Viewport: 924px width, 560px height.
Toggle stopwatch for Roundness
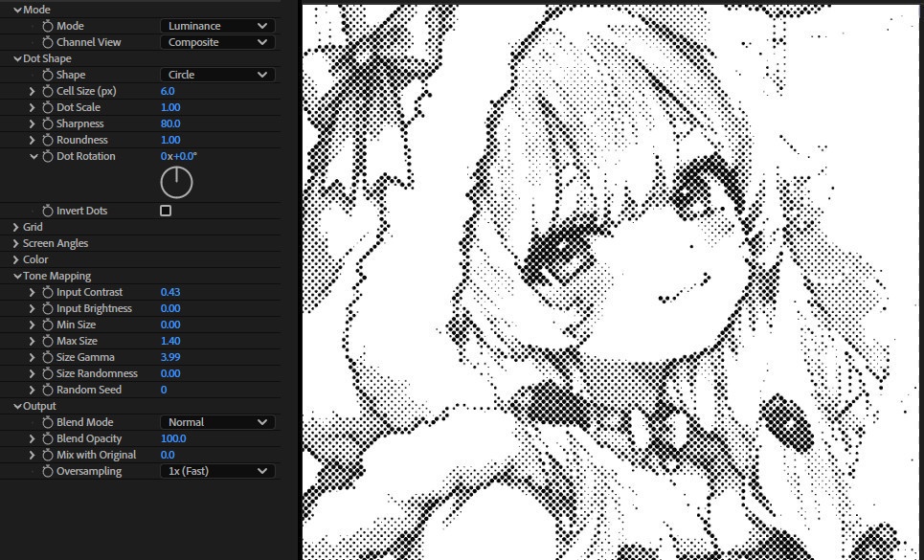click(x=48, y=140)
